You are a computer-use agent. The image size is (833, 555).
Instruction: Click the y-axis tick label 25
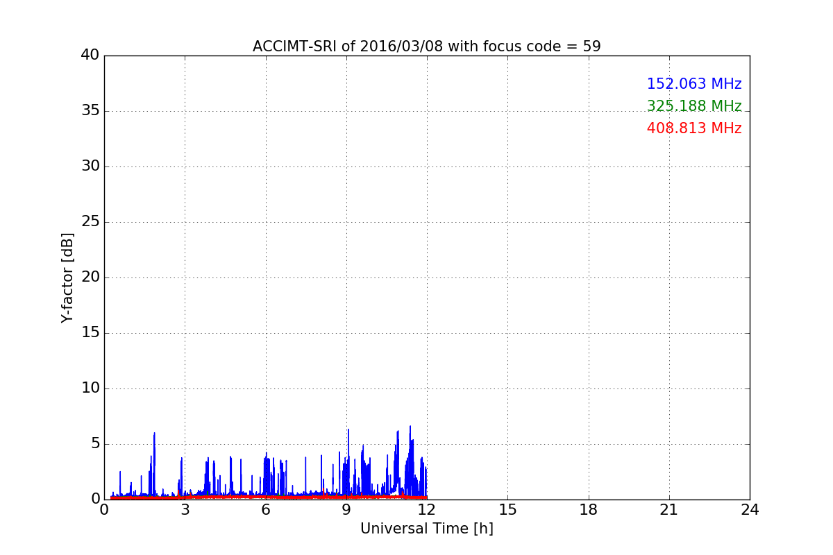pyautogui.click(x=90, y=222)
